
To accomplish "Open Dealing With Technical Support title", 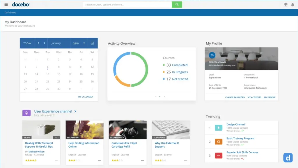I will [39, 145].
